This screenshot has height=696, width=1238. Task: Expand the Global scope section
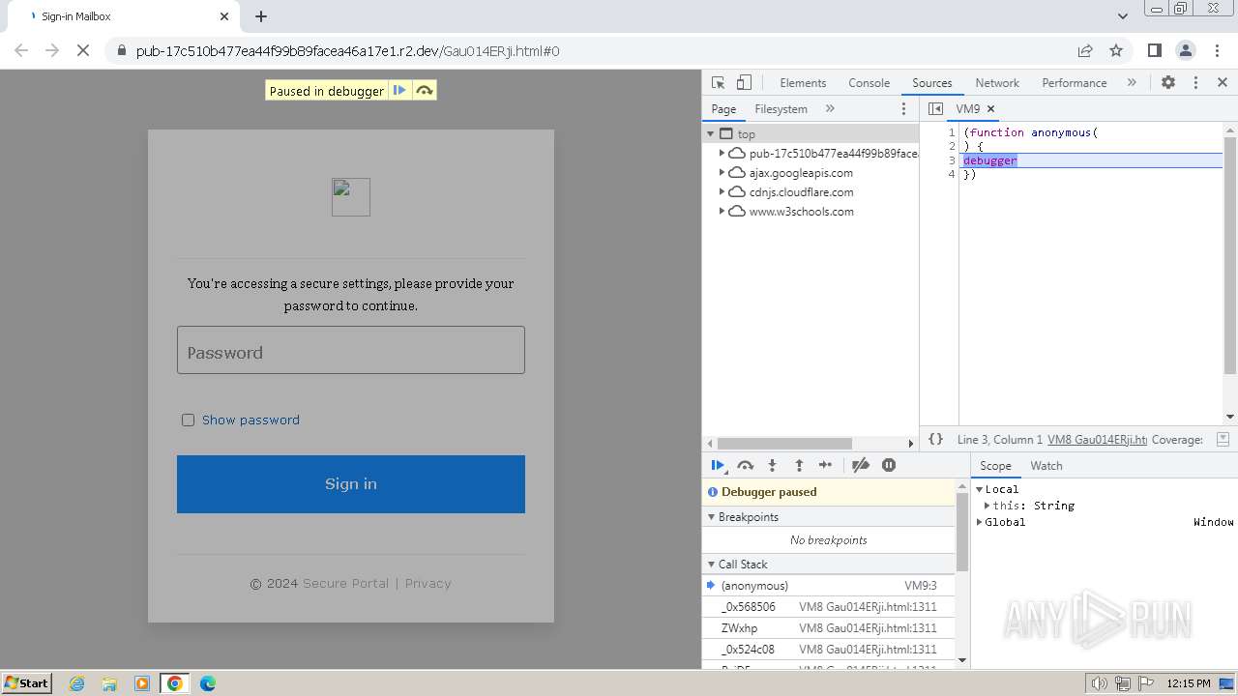tap(980, 522)
